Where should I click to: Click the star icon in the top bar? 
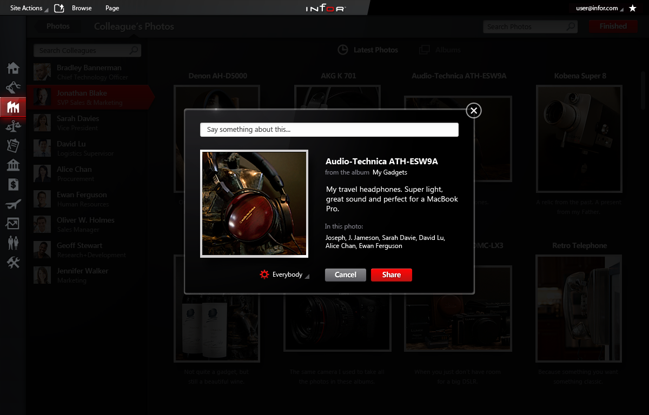(x=632, y=8)
